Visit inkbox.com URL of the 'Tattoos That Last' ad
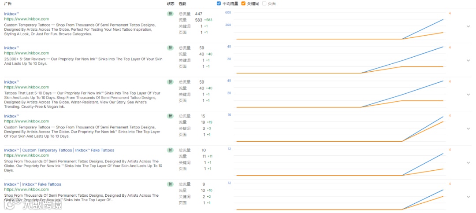 [26, 87]
